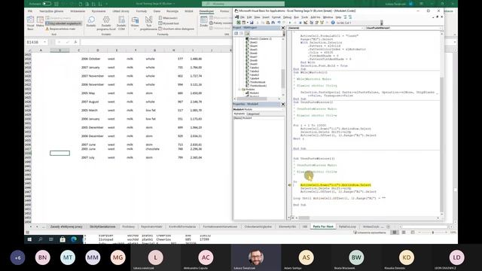Click the Excel search box in title bar

[x=243, y=4]
